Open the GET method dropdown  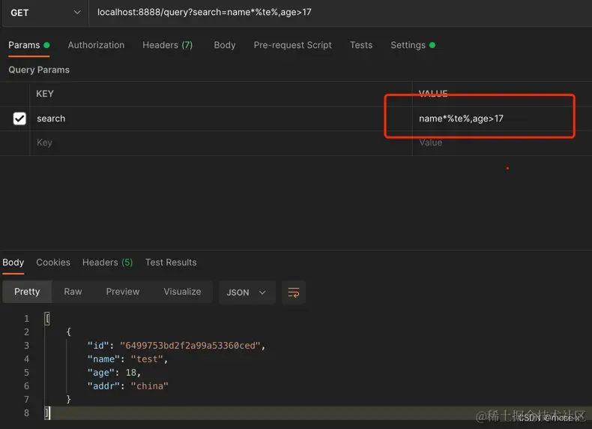tap(45, 13)
